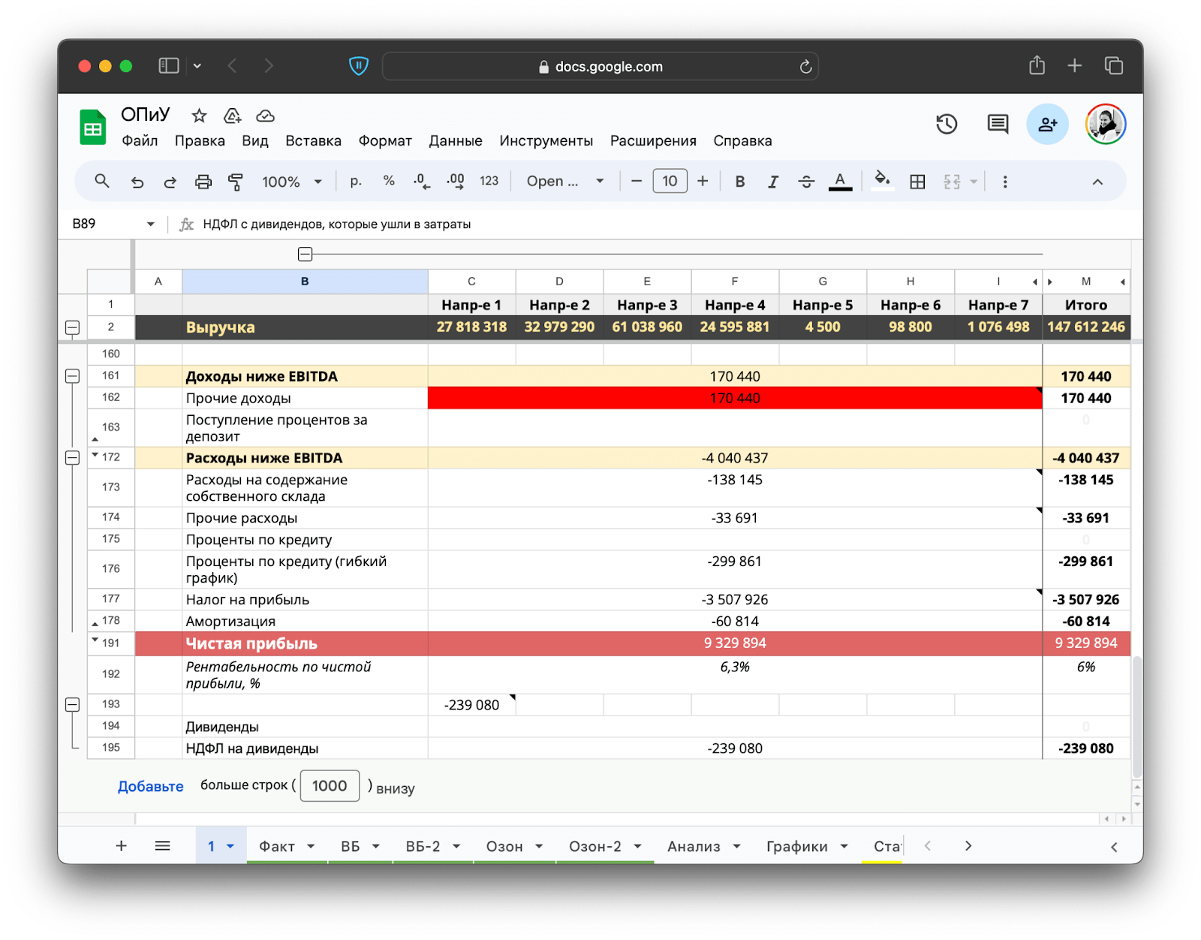This screenshot has height=940, width=1201.
Task: Star the ОПиУ document
Action: (199, 116)
